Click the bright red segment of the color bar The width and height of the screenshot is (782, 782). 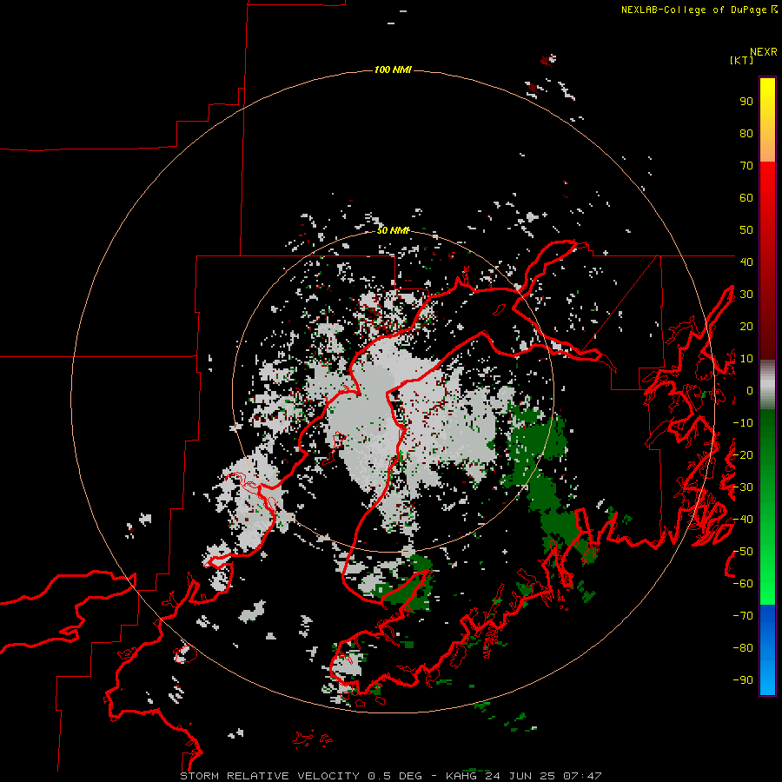pos(767,261)
